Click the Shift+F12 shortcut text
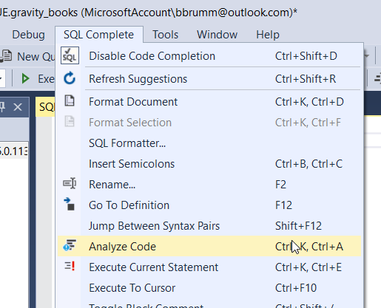381x308 pixels. 298,226
